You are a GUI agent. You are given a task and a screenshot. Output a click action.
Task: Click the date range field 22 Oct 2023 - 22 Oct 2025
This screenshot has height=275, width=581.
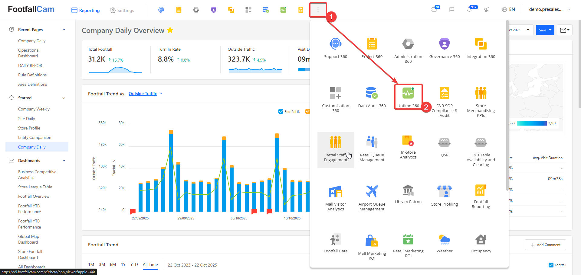[192, 265]
